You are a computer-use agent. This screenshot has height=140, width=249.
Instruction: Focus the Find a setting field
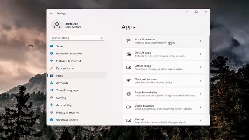pyautogui.click(x=77, y=38)
